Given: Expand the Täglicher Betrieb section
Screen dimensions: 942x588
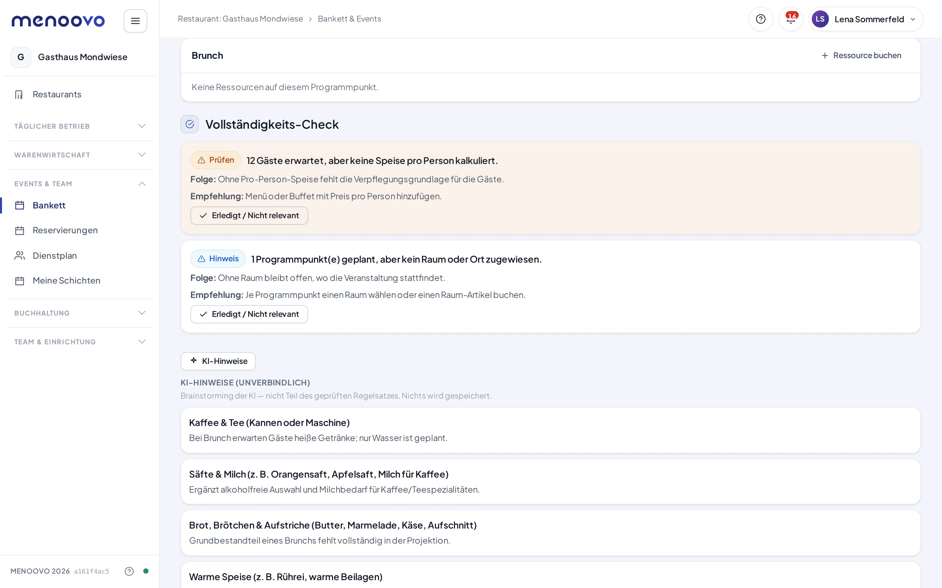Looking at the screenshot, I should coord(79,126).
